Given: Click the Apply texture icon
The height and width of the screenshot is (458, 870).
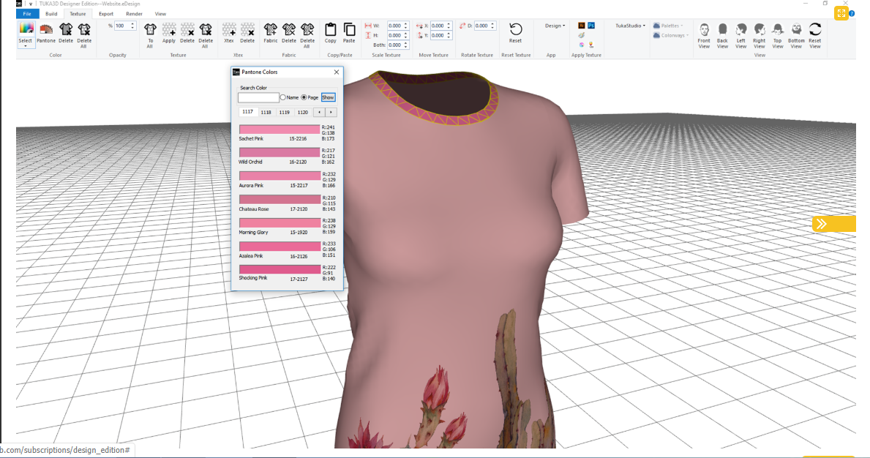Looking at the screenshot, I should click(x=169, y=33).
